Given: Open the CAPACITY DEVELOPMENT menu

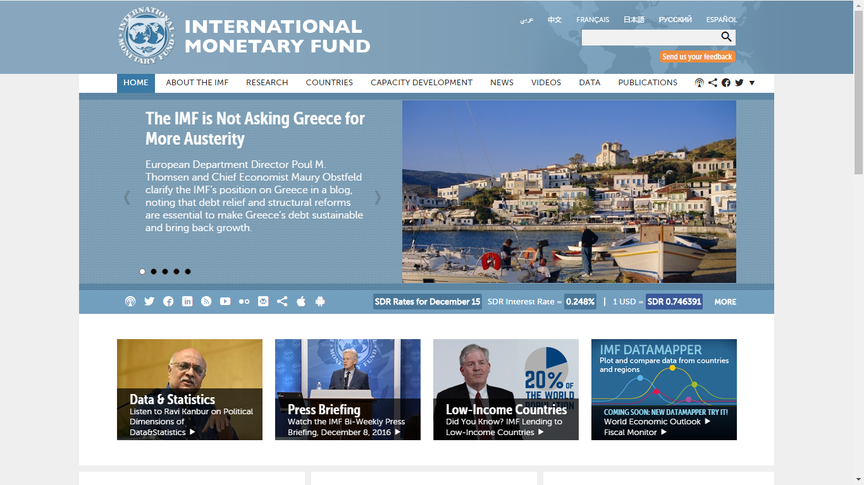Looking at the screenshot, I should click(x=421, y=83).
